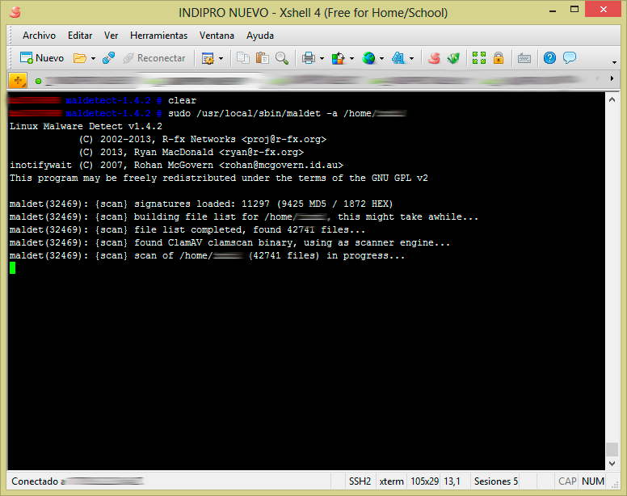
Task: Click the xterm status bar entry
Action: 392,481
